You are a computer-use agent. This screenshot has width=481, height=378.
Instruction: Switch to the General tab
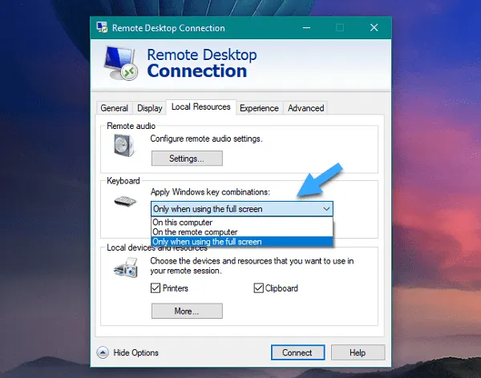point(114,108)
